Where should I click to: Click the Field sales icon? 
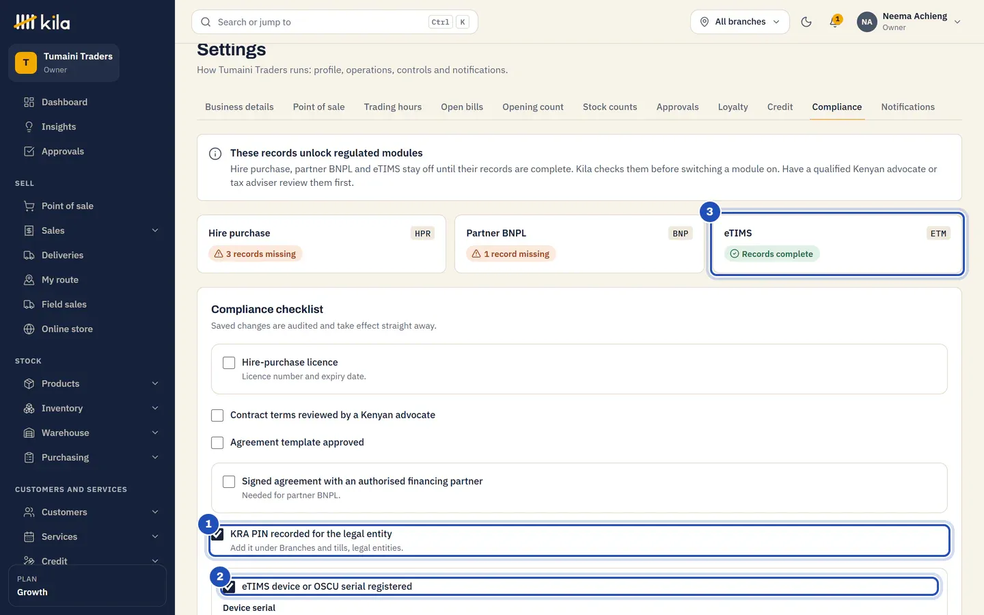29,305
